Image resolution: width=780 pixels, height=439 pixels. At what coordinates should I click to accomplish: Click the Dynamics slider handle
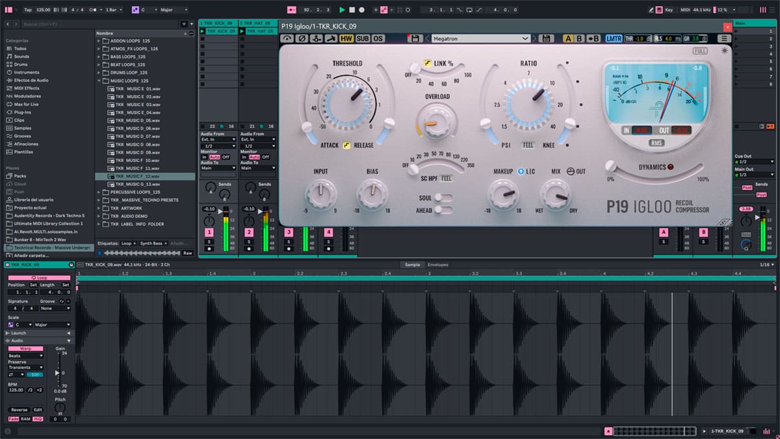610,166
